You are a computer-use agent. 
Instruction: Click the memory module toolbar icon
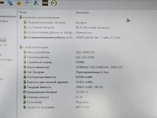pyautogui.click(x=2, y=3)
